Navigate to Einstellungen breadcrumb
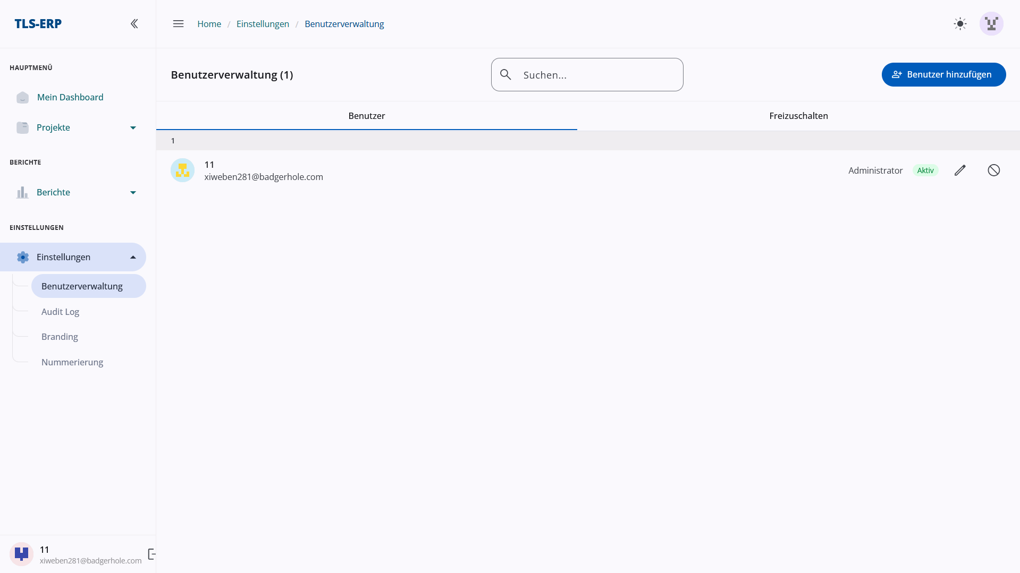The width and height of the screenshot is (1020, 573). [263, 24]
